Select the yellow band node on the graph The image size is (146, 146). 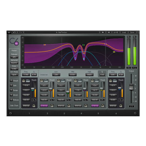(114, 52)
